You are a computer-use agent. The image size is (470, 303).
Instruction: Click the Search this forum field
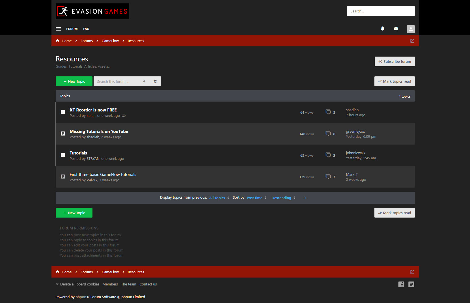point(116,81)
